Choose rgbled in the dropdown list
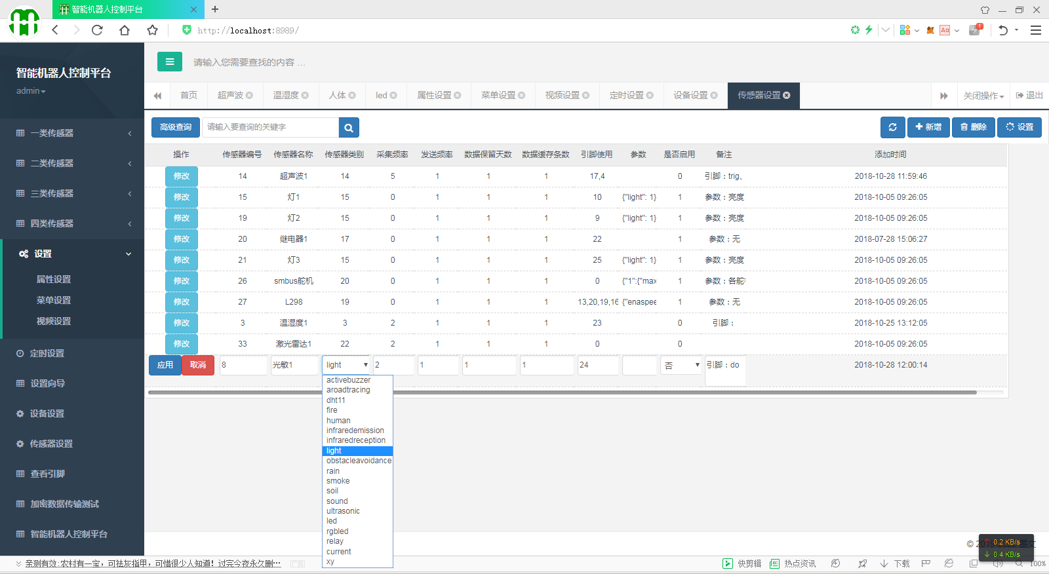1049x574 pixels. click(x=357, y=531)
